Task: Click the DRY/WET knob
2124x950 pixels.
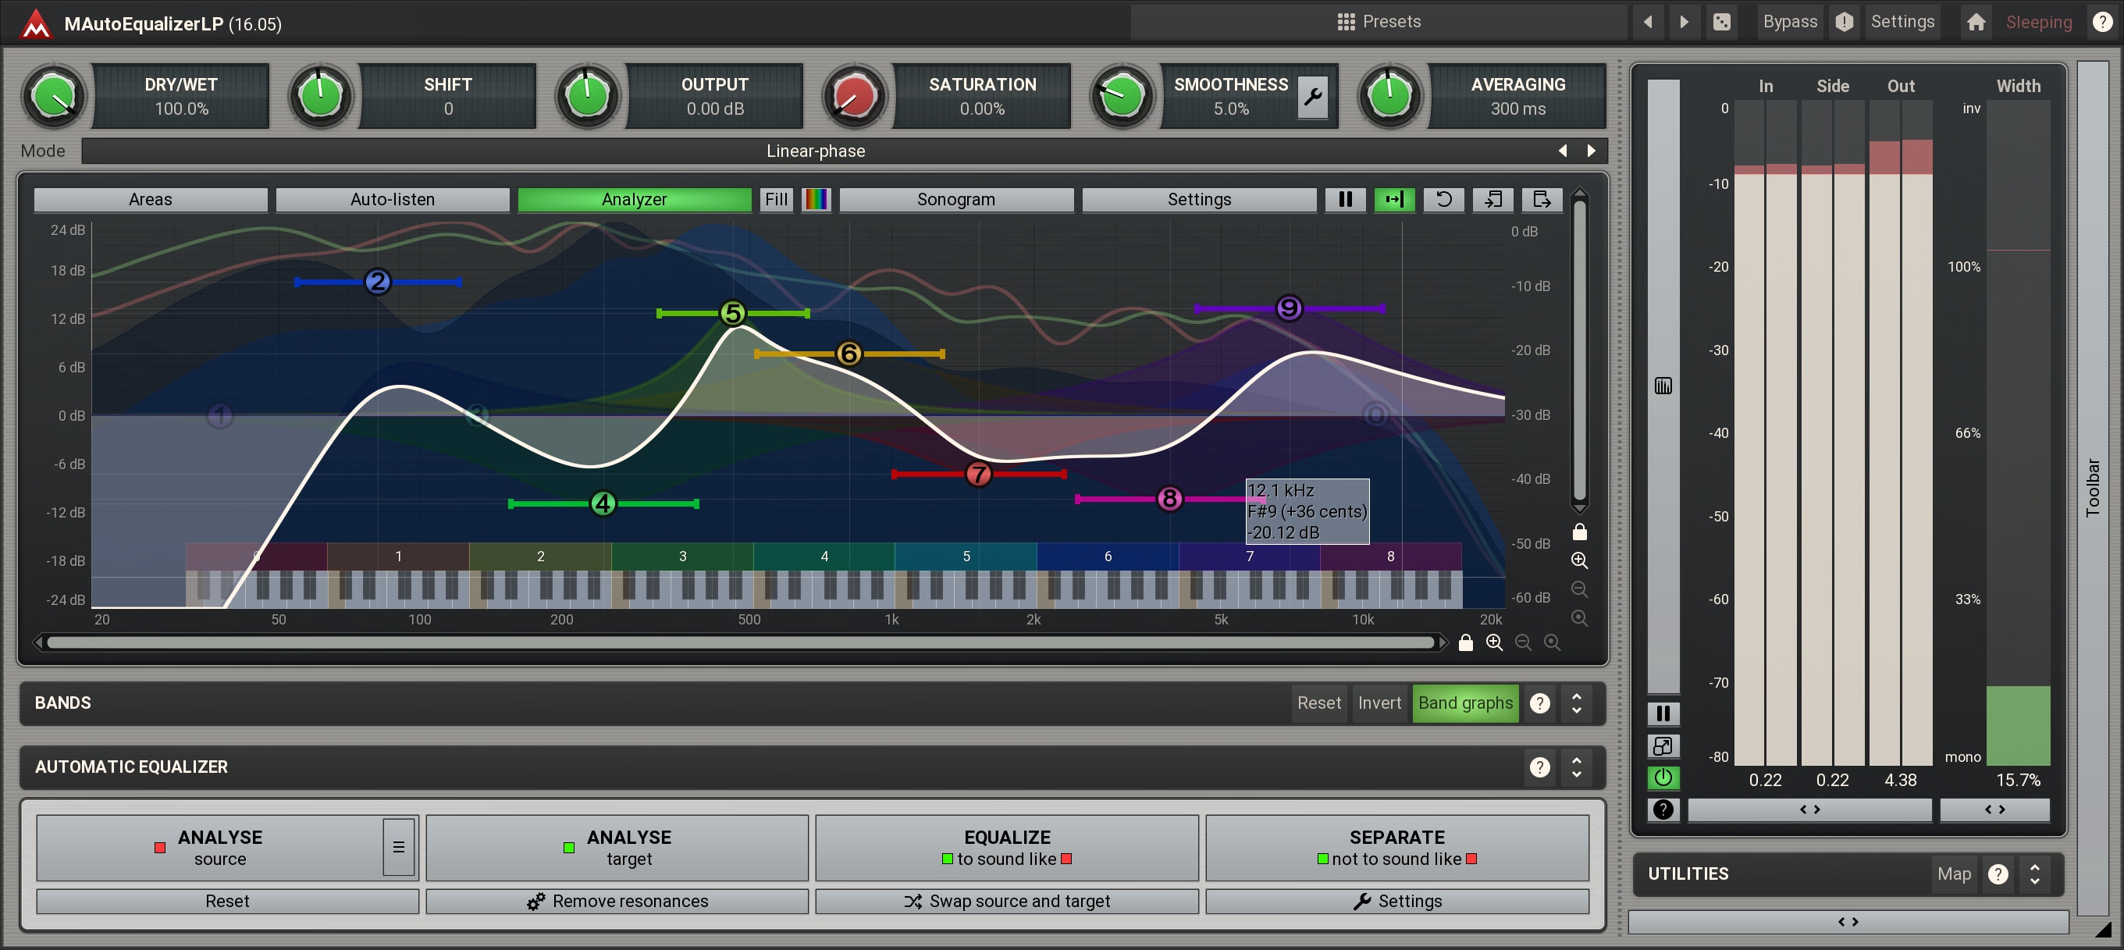Action: pos(55,96)
